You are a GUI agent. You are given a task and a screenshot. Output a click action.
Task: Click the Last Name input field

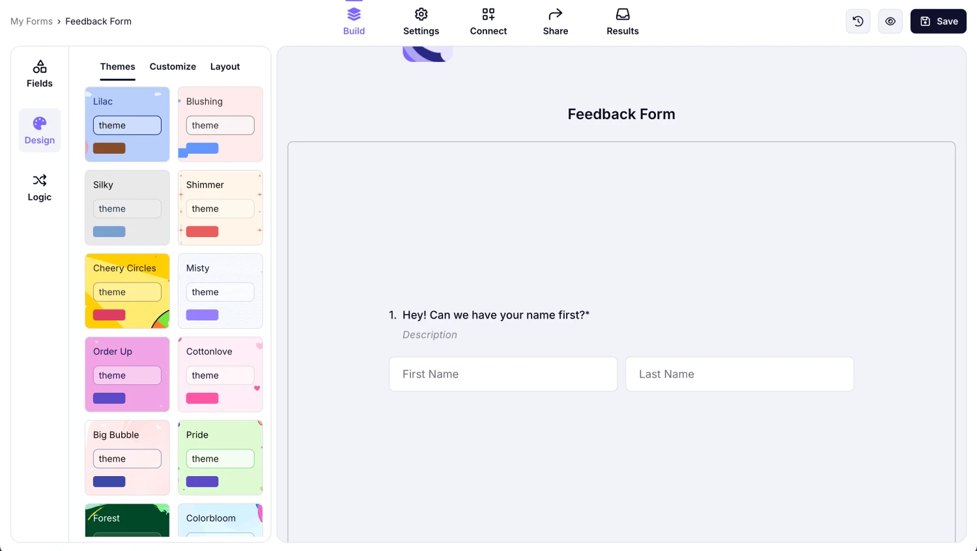pyautogui.click(x=739, y=374)
